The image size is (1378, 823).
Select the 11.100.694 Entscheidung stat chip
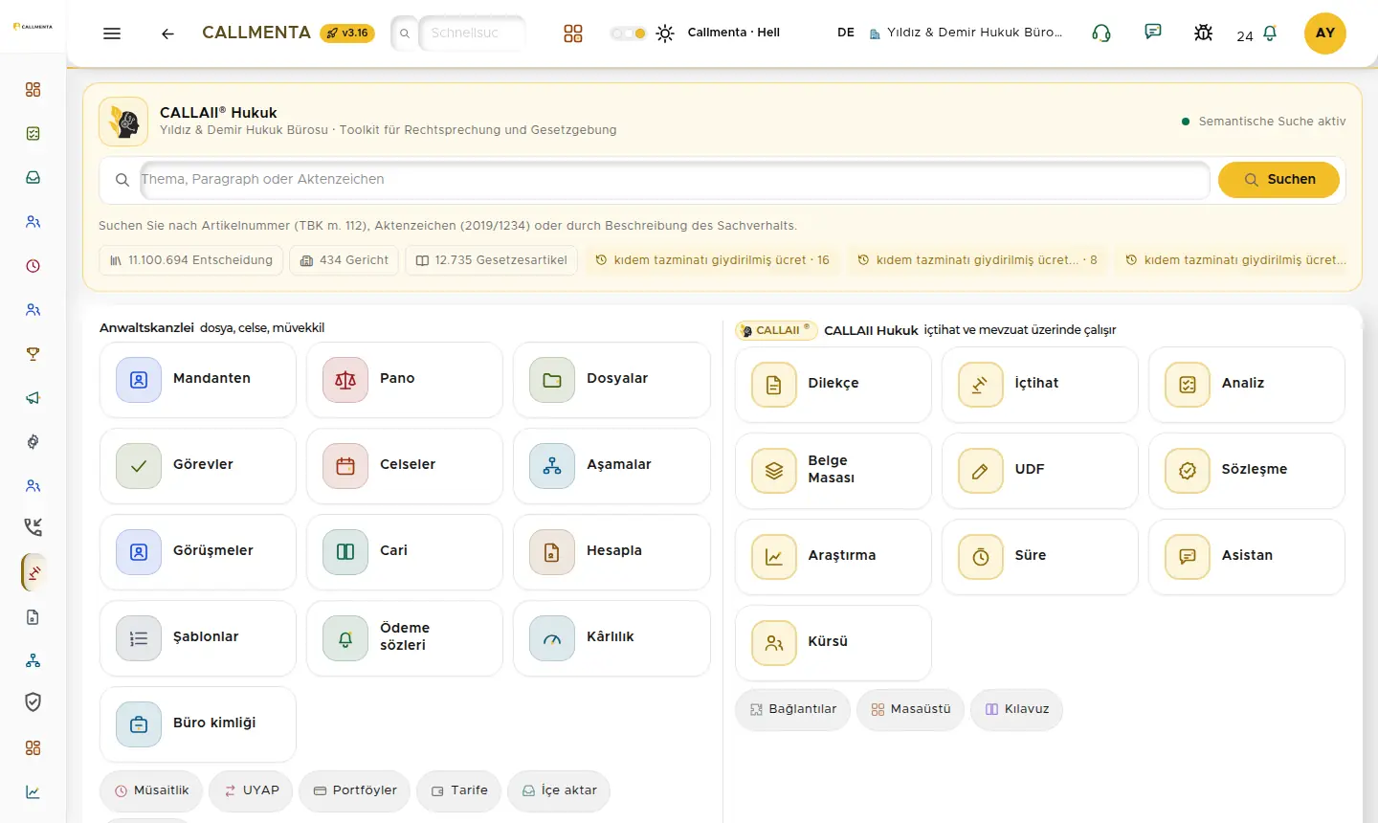point(190,260)
